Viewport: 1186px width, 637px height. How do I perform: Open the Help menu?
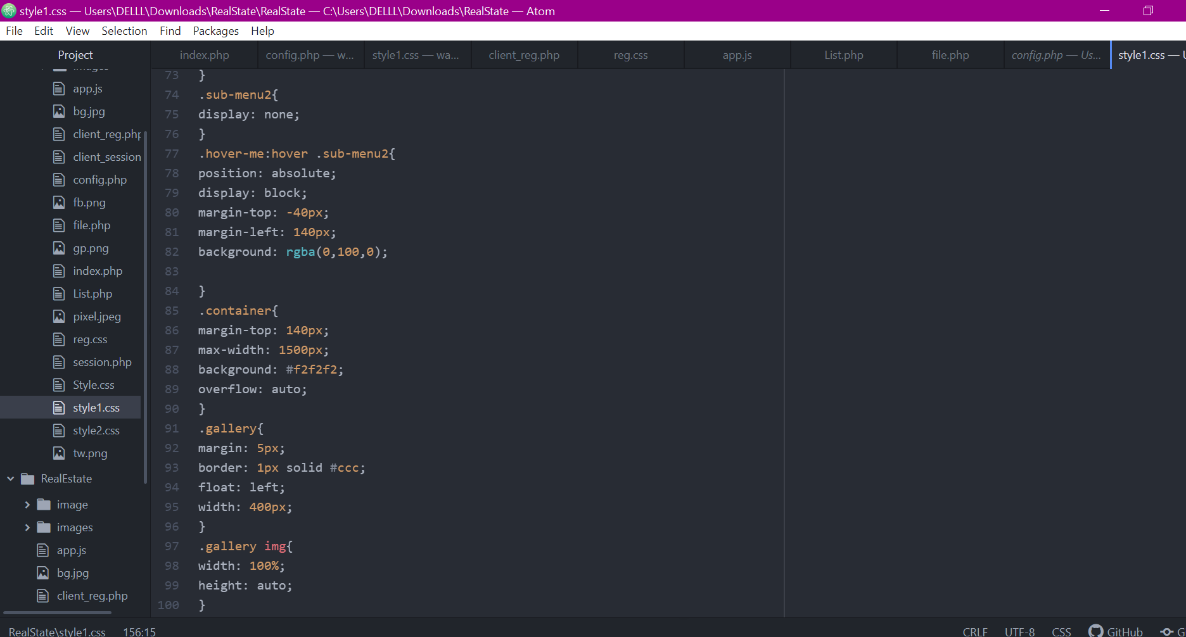point(262,31)
